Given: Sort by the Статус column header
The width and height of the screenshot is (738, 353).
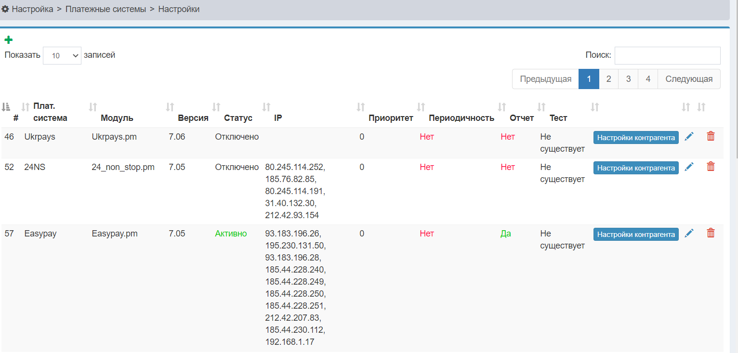Looking at the screenshot, I should click(x=238, y=118).
